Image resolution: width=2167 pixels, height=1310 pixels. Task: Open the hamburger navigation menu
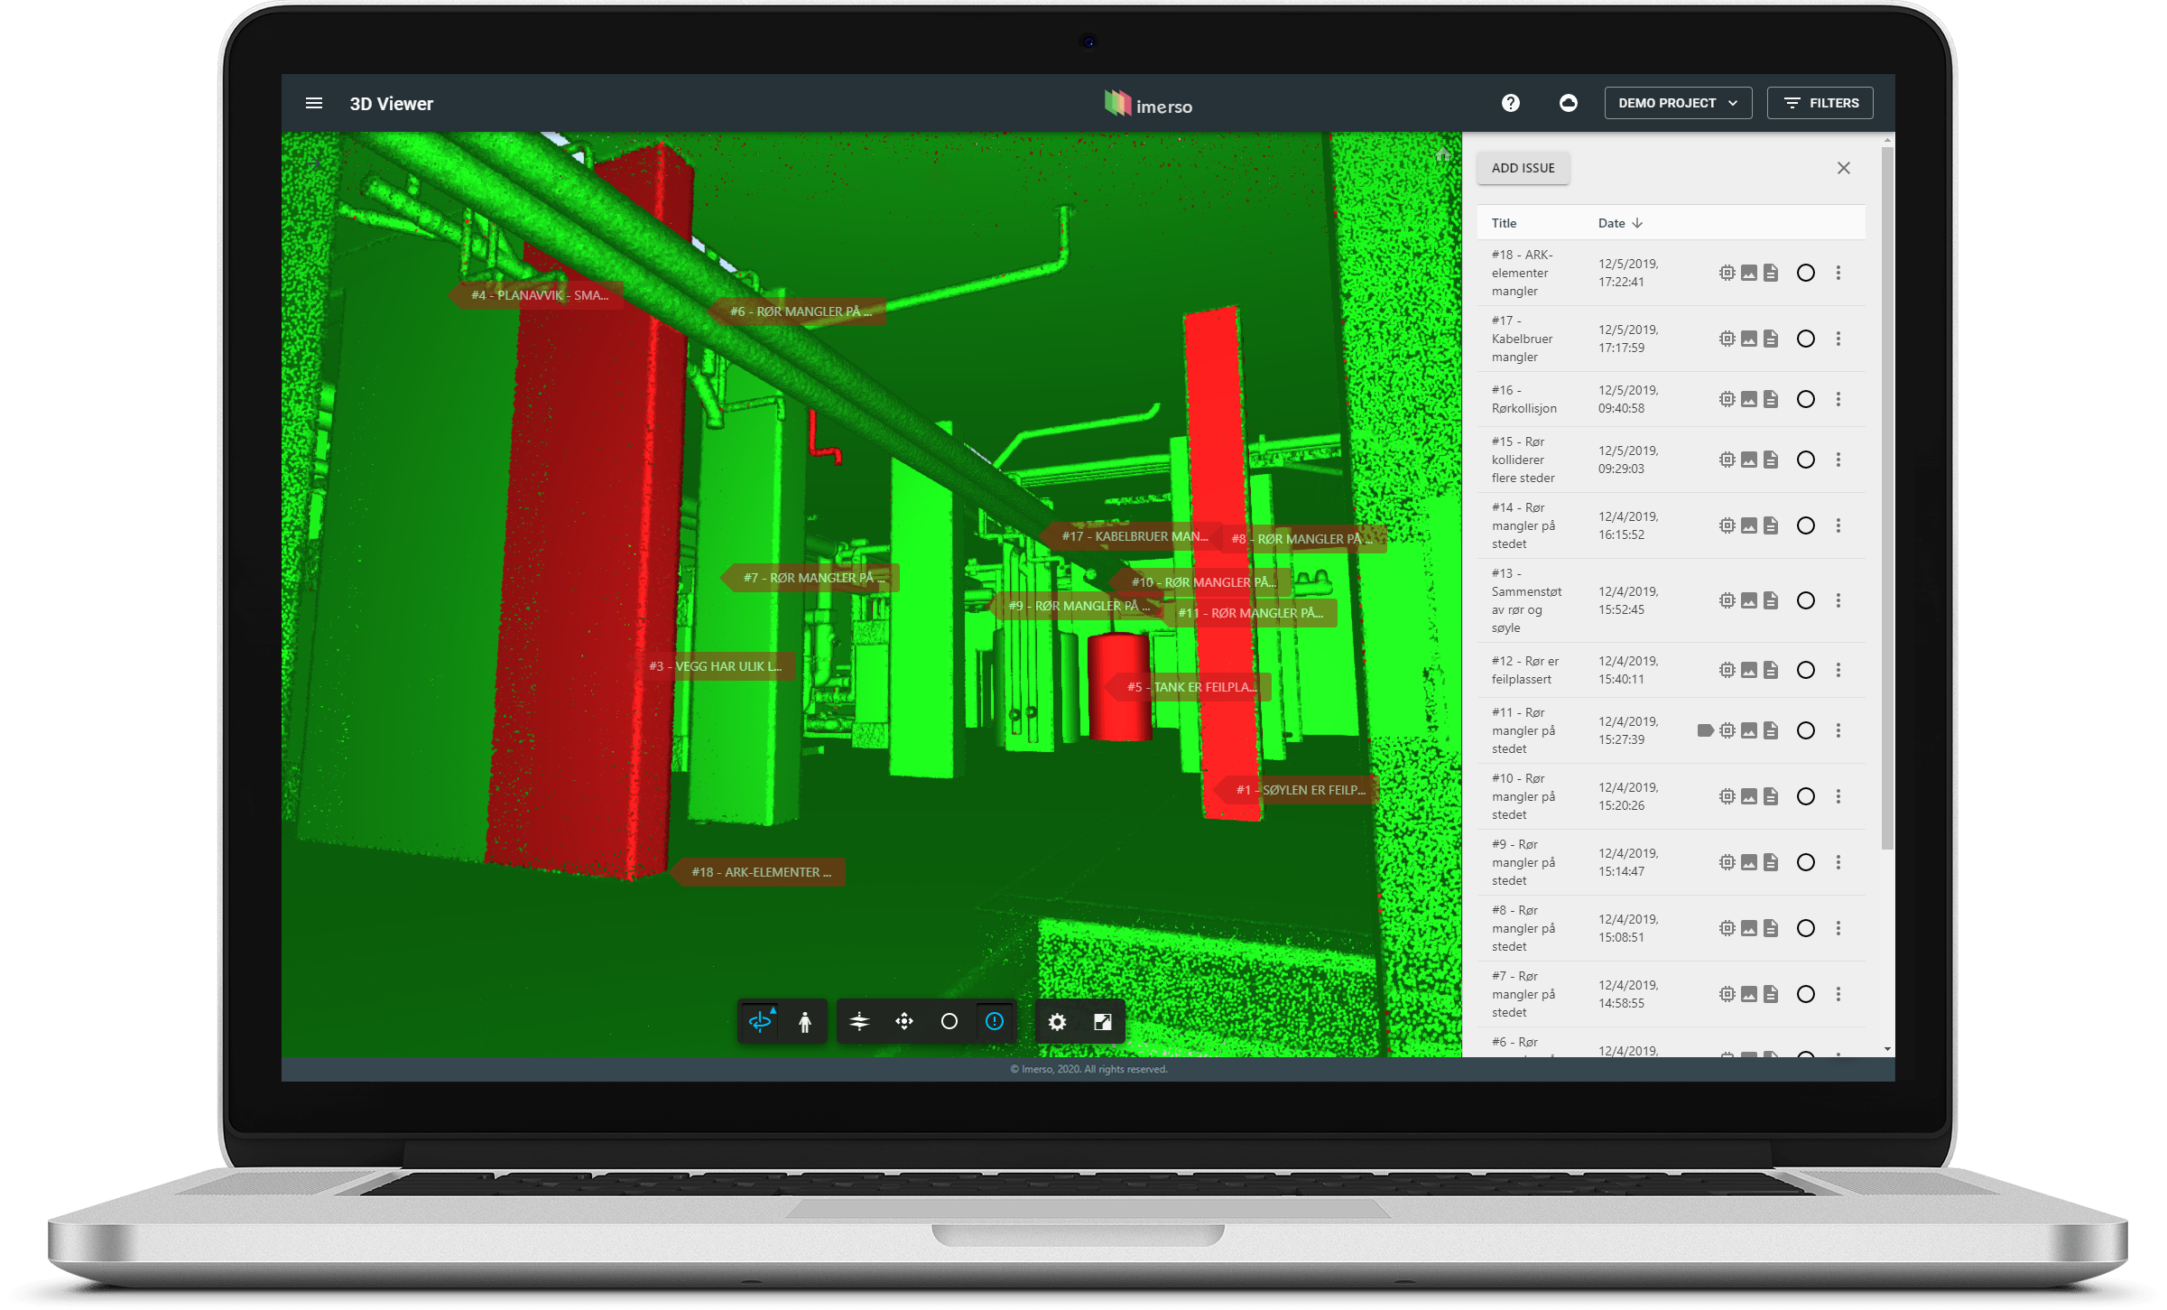point(314,103)
